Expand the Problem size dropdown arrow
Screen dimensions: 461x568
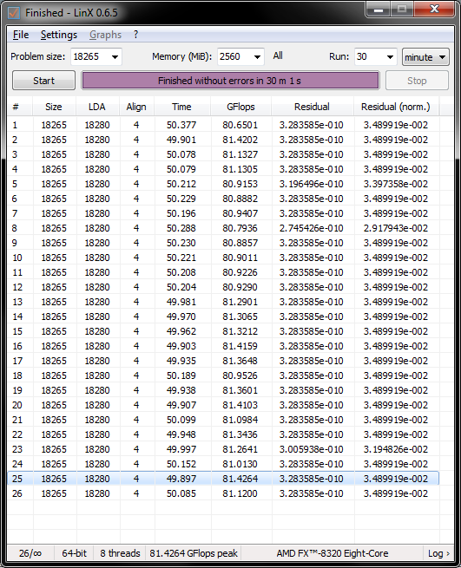coord(115,57)
